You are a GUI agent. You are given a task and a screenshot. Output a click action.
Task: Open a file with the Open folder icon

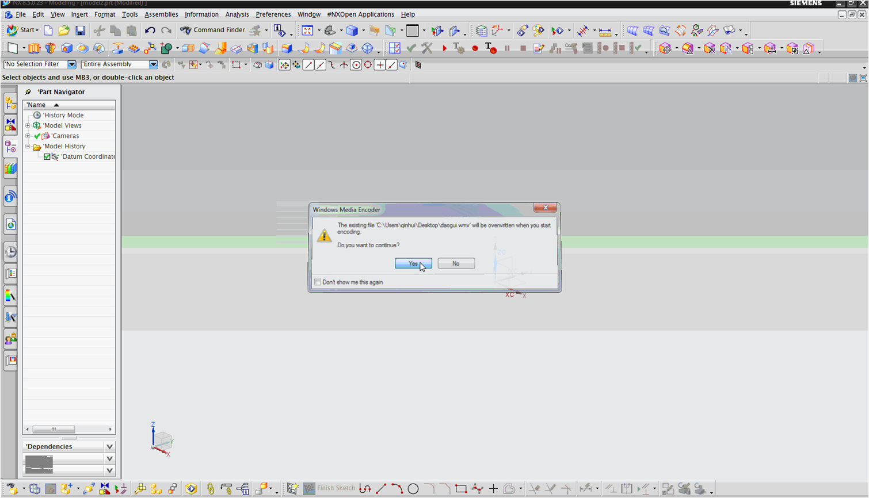click(x=64, y=30)
